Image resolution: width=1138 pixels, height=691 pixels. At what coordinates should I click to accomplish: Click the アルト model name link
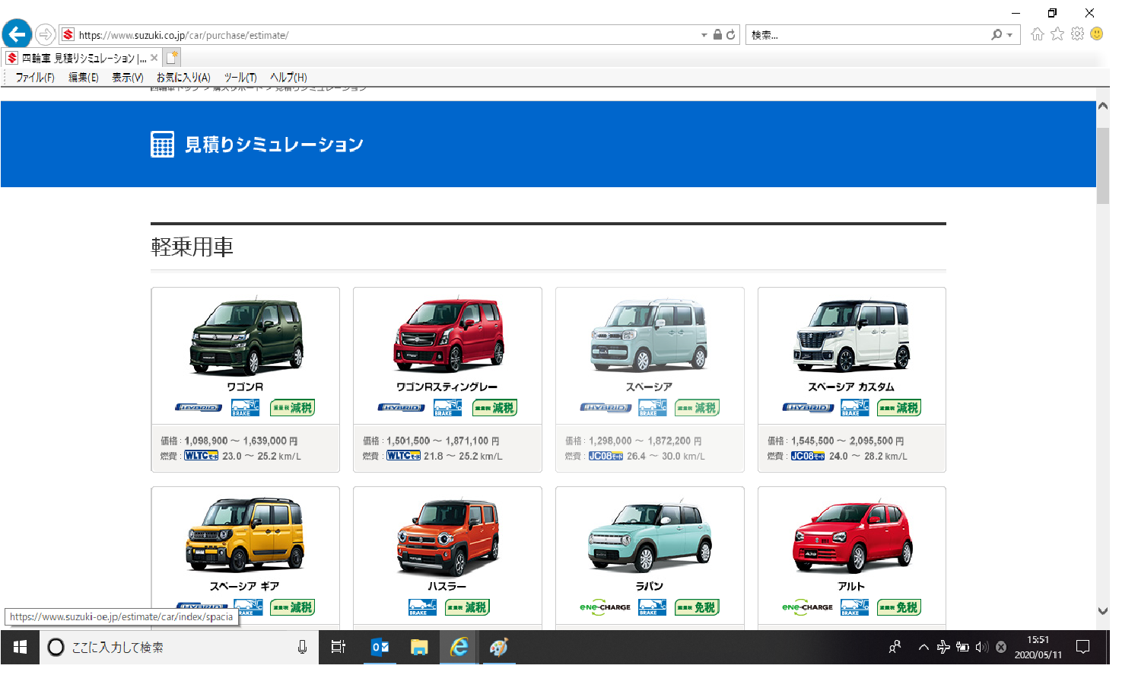[x=851, y=586]
